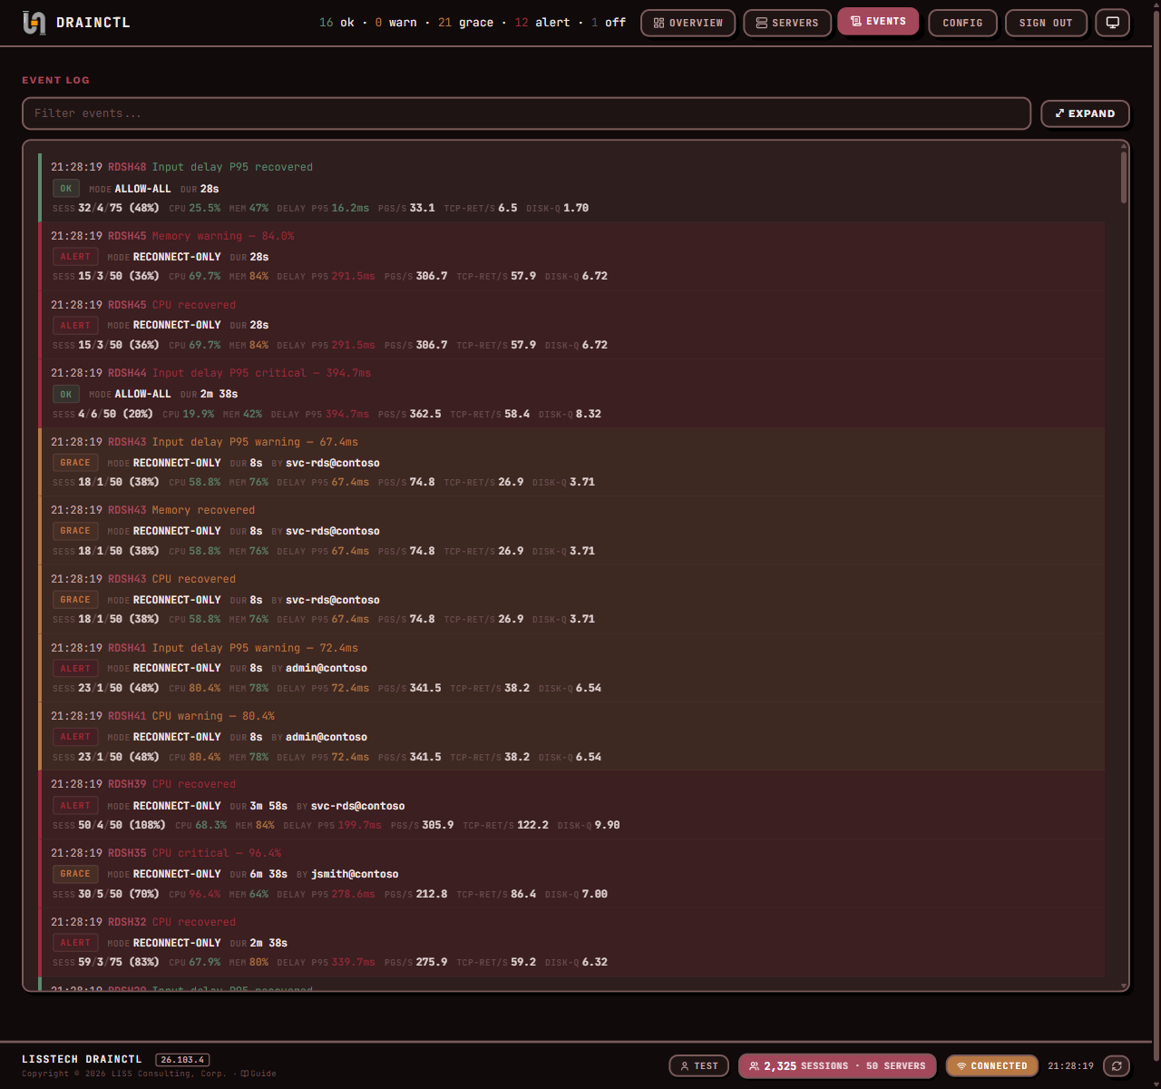
Task: Focus the Filter events input
Action: (526, 113)
